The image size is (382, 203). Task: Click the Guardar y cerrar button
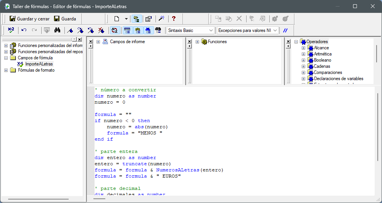tap(29, 18)
